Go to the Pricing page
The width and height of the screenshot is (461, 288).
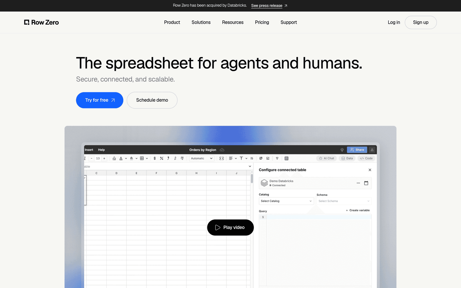coord(262,22)
